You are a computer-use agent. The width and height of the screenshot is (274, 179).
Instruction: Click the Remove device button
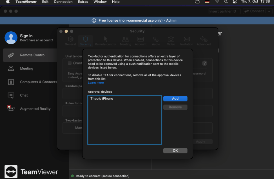[175, 107]
